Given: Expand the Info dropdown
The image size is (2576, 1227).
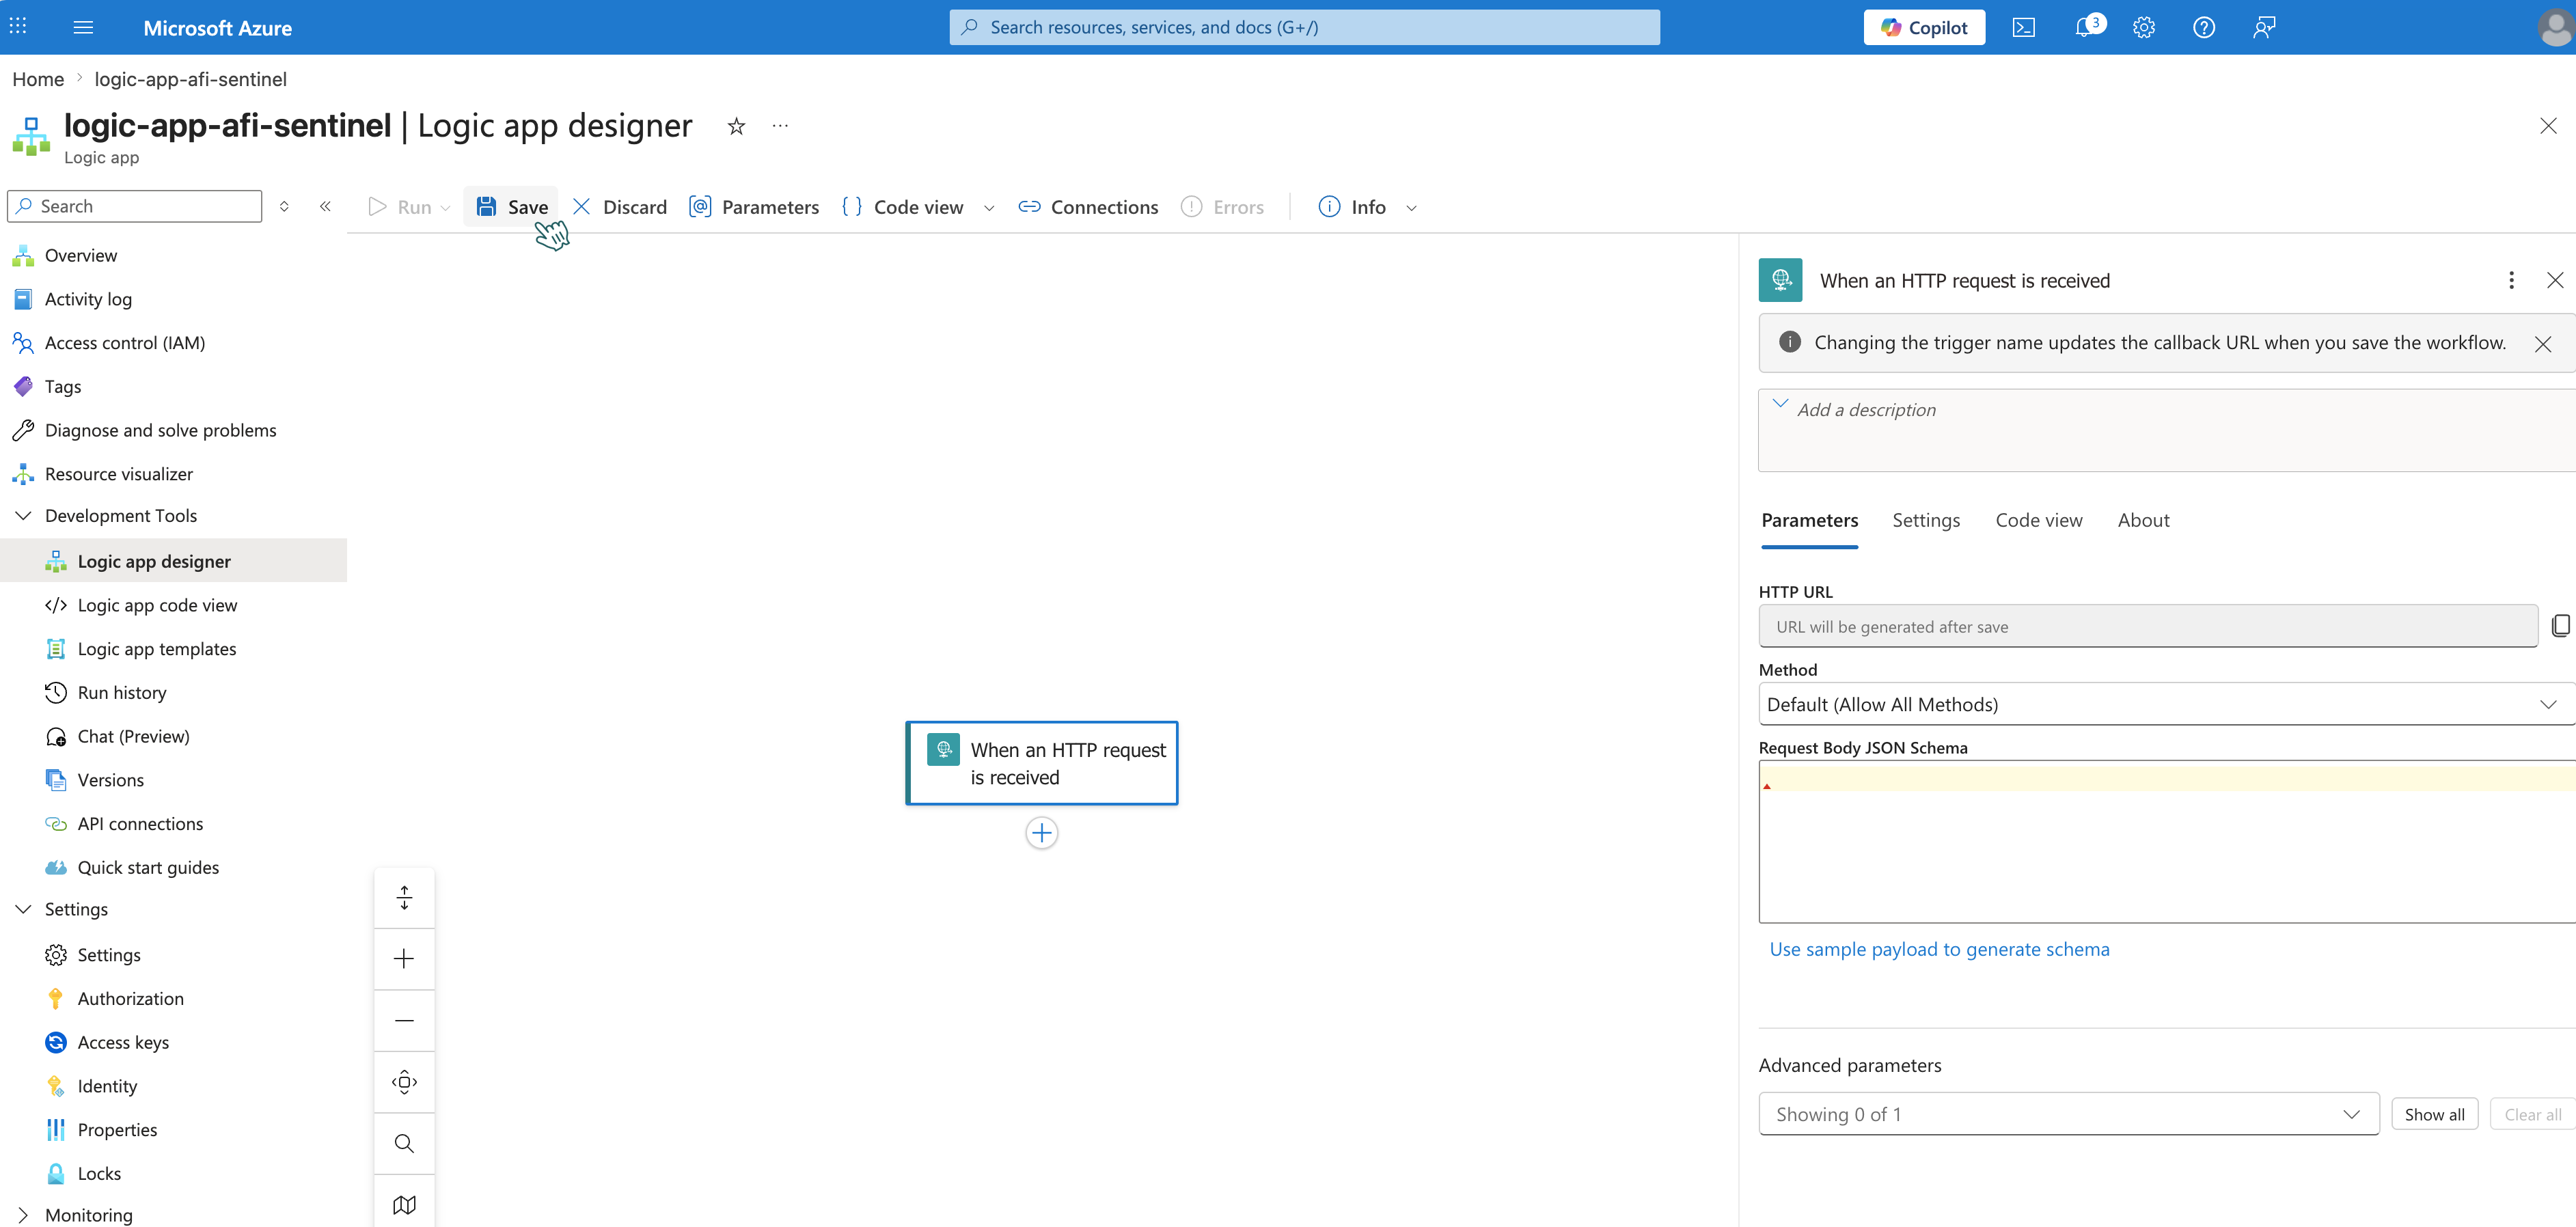Looking at the screenshot, I should click(x=1411, y=208).
